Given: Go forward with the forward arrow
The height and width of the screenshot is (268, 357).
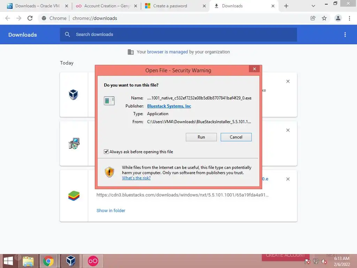Looking at the screenshot, I should pyautogui.click(x=19, y=18).
